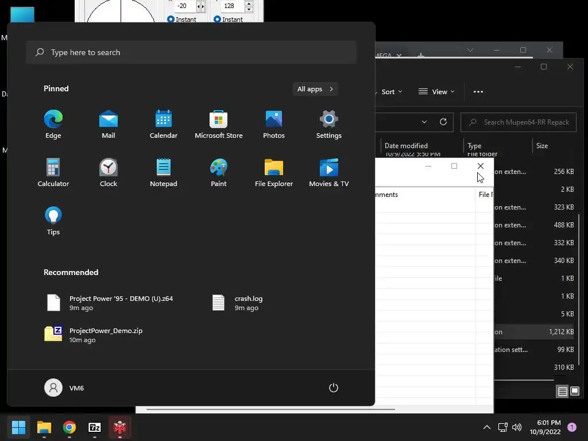Open the See more ellipsis menu in Explorer
588x441 pixels.
478,92
